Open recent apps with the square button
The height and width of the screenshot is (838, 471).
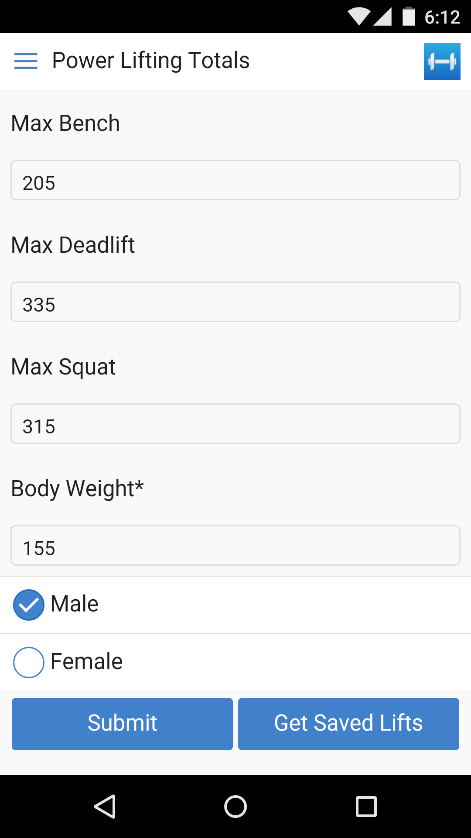point(366,806)
